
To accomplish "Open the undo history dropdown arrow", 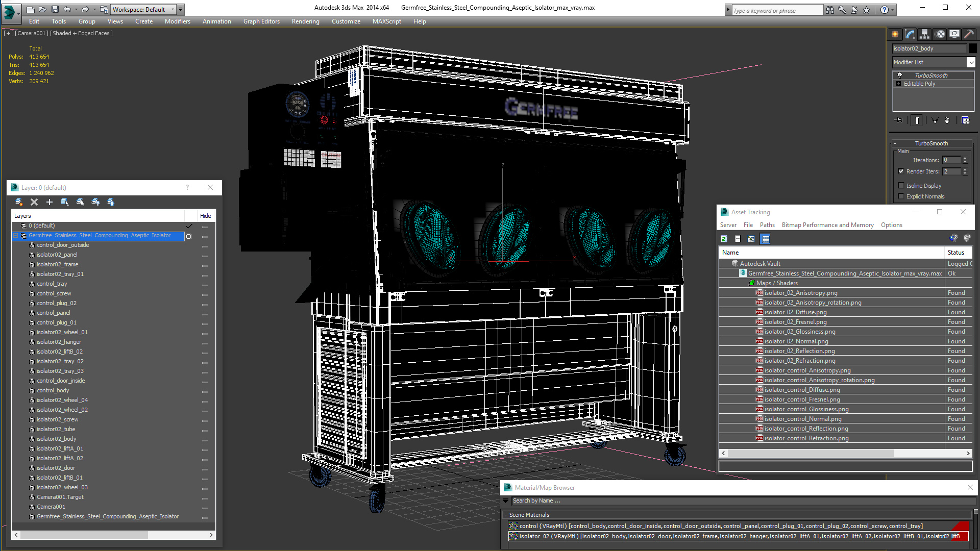I will pos(76,9).
